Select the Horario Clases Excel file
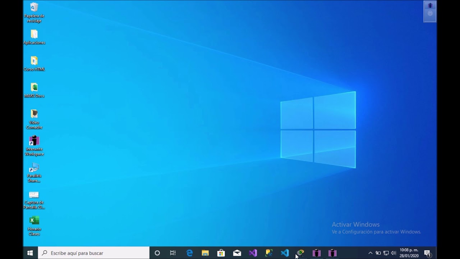 coord(34,226)
